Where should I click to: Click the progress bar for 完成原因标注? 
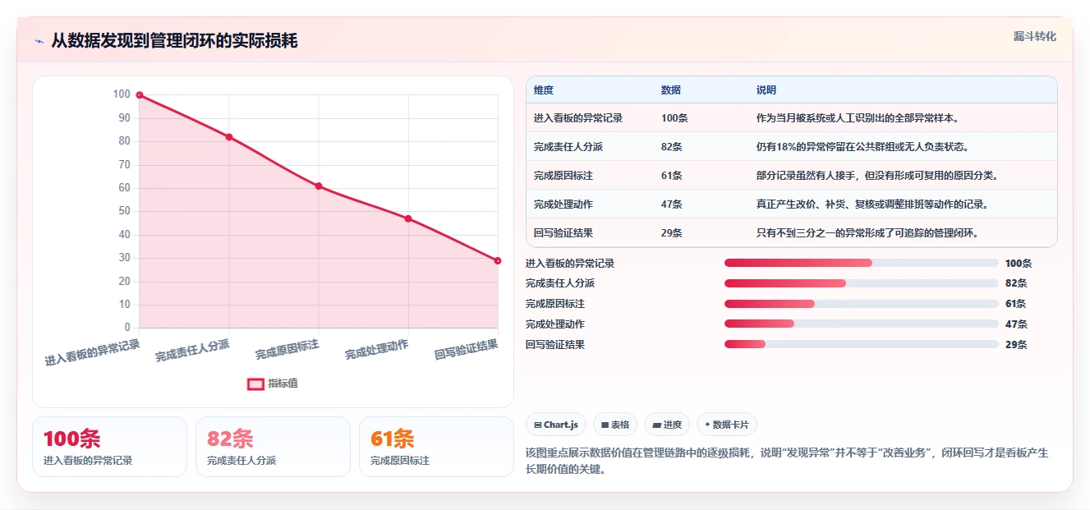point(862,304)
